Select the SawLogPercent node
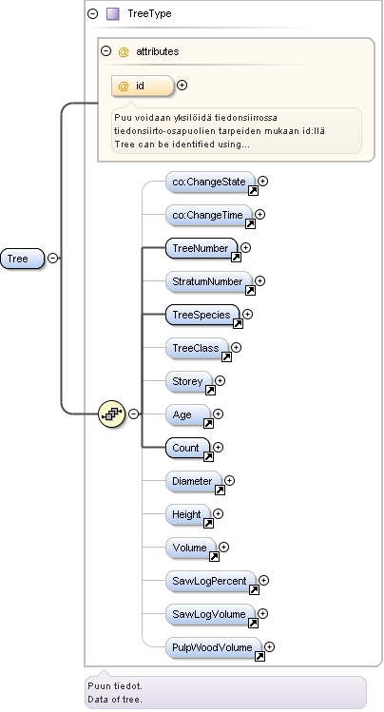Image resolution: width=384 pixels, height=712 pixels. 211,581
